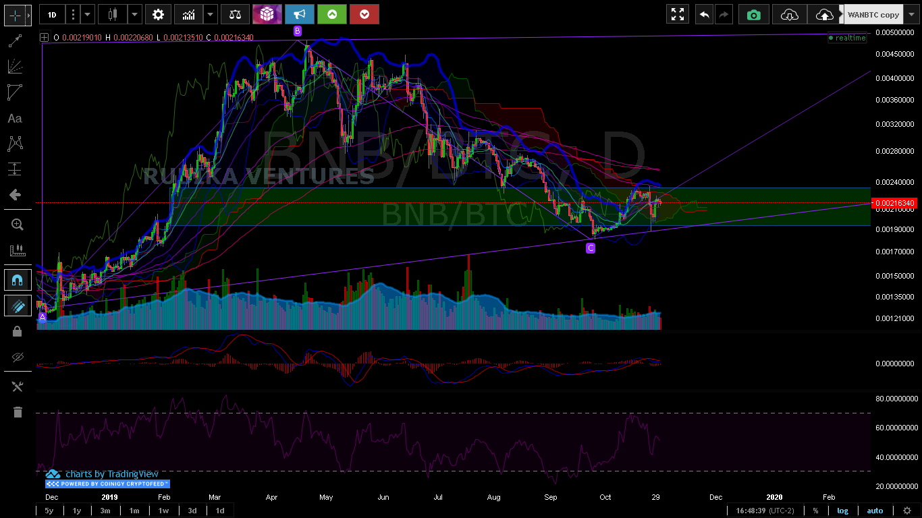Set time range to 1y
Screen dimensions: 922x518
pos(77,511)
